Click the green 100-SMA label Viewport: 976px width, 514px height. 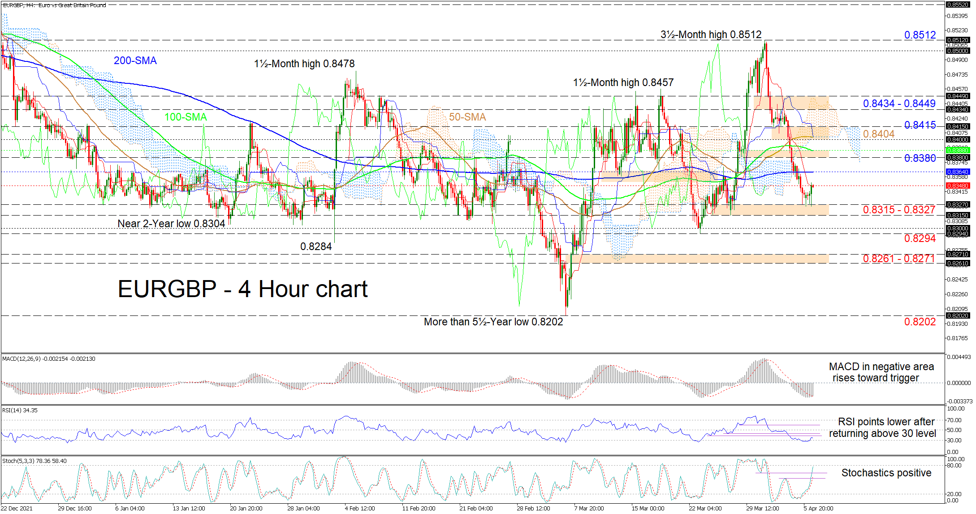(186, 117)
